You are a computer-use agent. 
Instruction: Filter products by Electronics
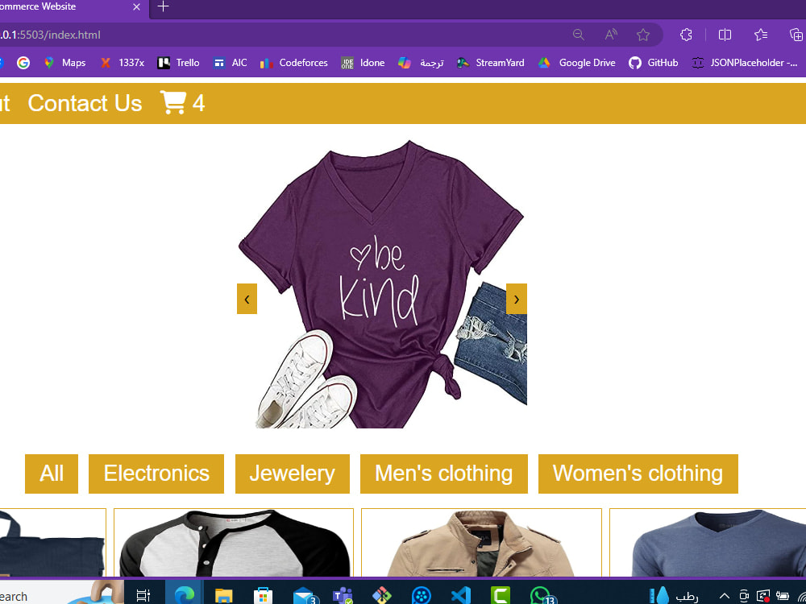[x=156, y=474]
